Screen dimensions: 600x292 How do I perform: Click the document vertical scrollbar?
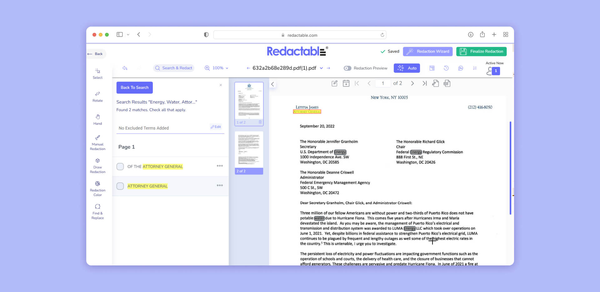tap(510, 168)
